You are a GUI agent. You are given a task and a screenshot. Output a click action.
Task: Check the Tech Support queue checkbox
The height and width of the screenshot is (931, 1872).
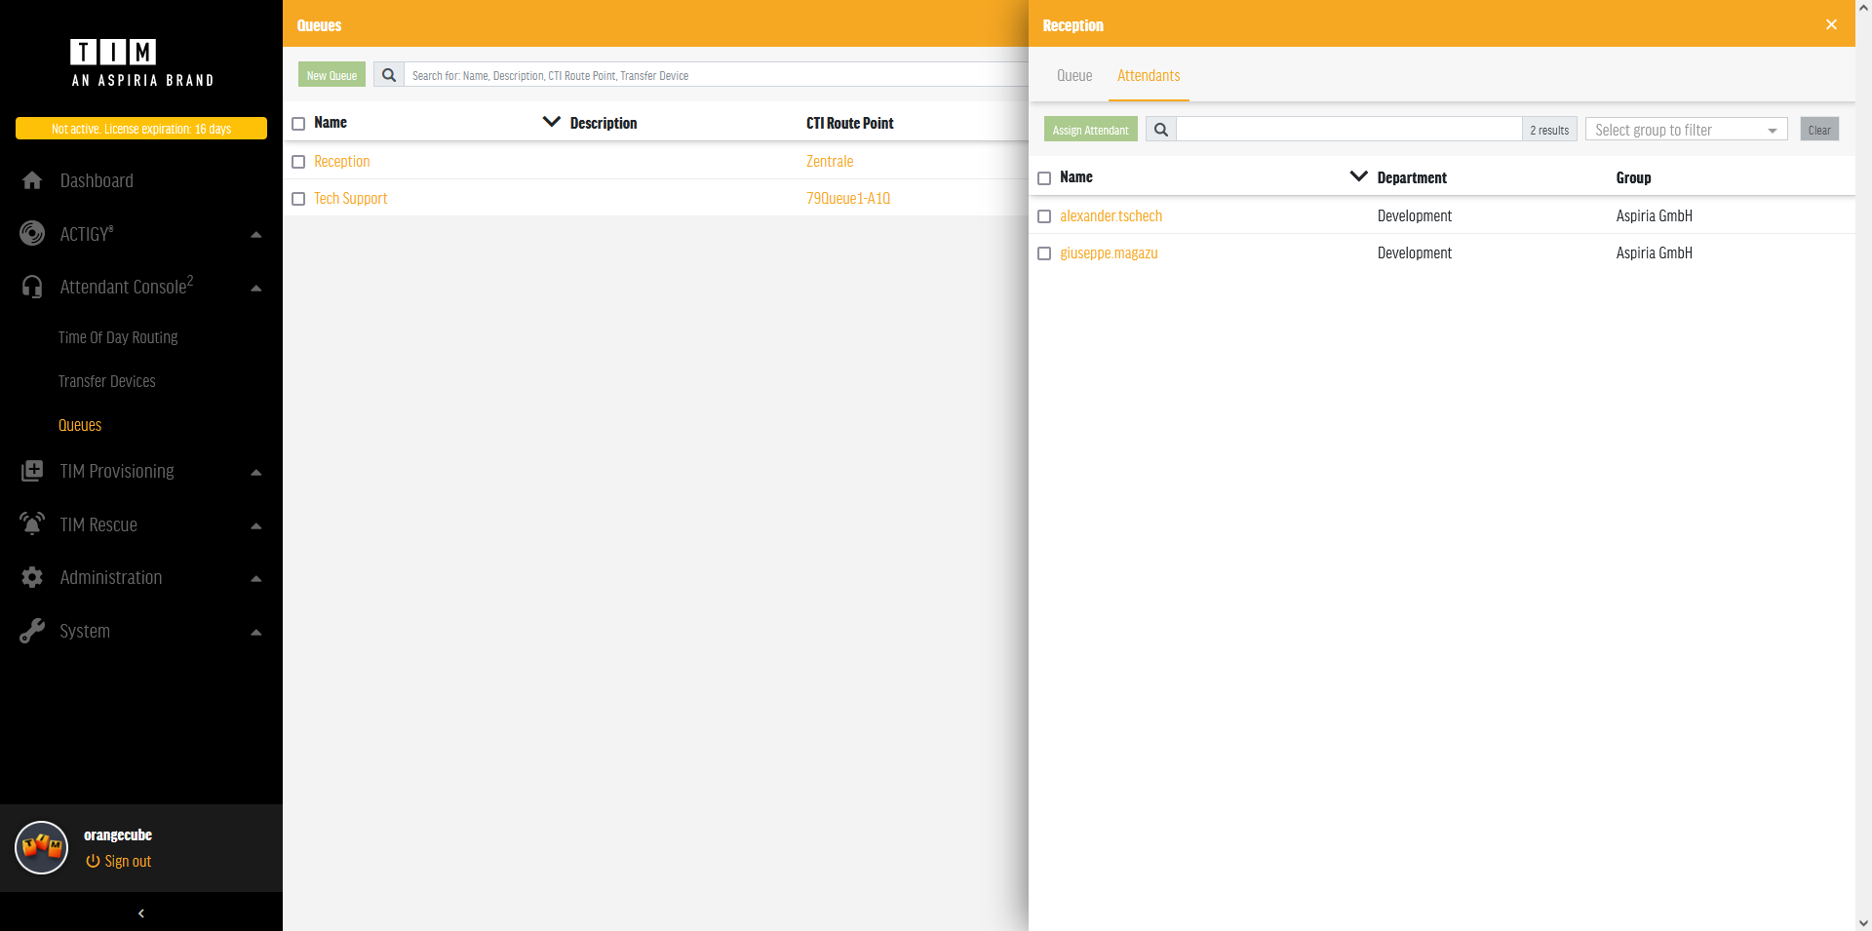click(298, 199)
